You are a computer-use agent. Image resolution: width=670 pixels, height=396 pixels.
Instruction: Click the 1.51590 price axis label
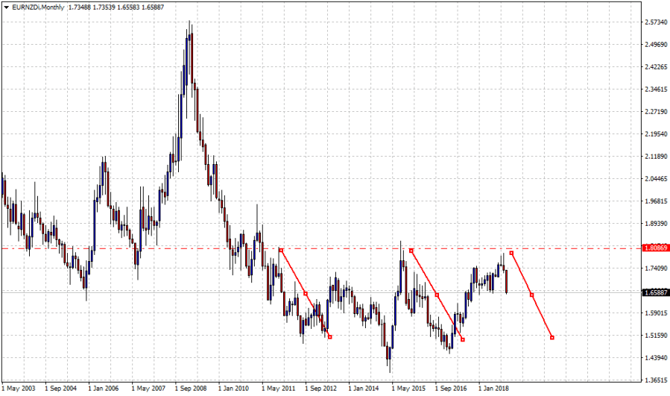point(656,336)
